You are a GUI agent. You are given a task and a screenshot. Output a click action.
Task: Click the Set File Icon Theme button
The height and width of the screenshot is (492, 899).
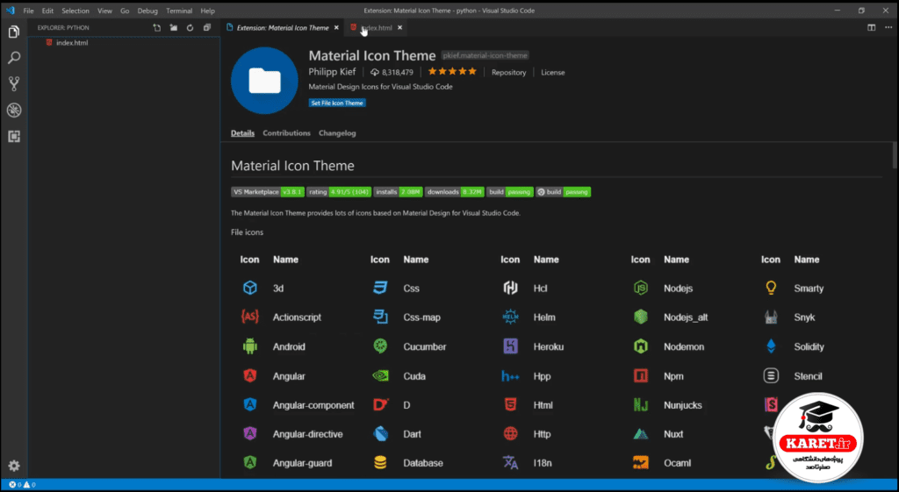click(337, 103)
